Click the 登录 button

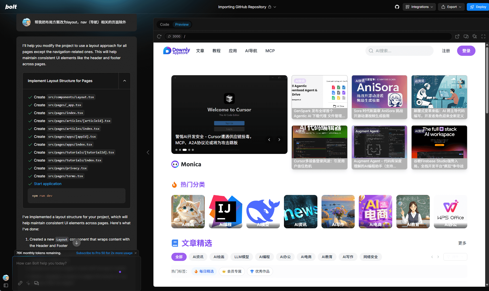[x=466, y=51]
